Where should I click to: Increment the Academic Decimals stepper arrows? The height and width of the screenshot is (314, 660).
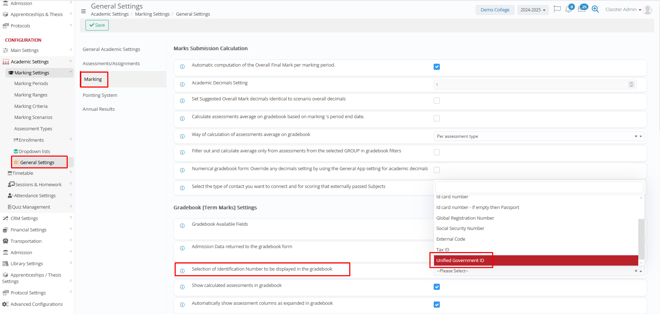pyautogui.click(x=631, y=83)
